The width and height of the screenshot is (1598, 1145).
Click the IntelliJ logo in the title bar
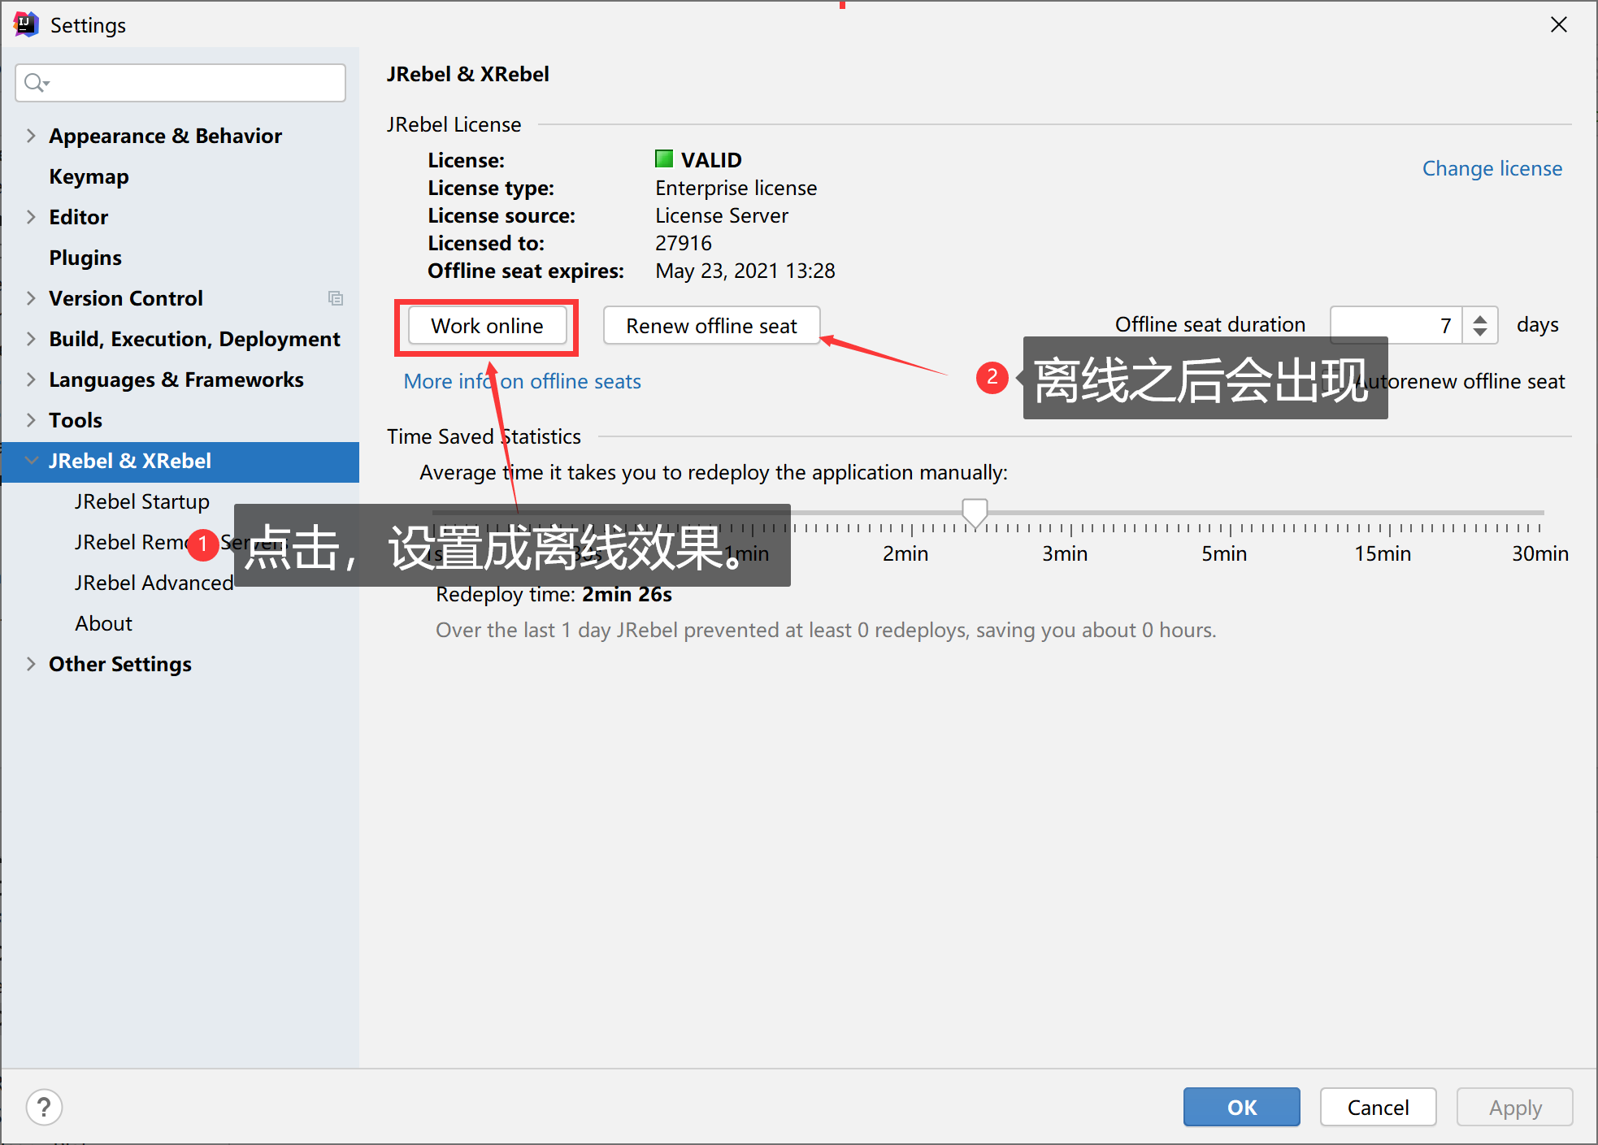coord(26,24)
